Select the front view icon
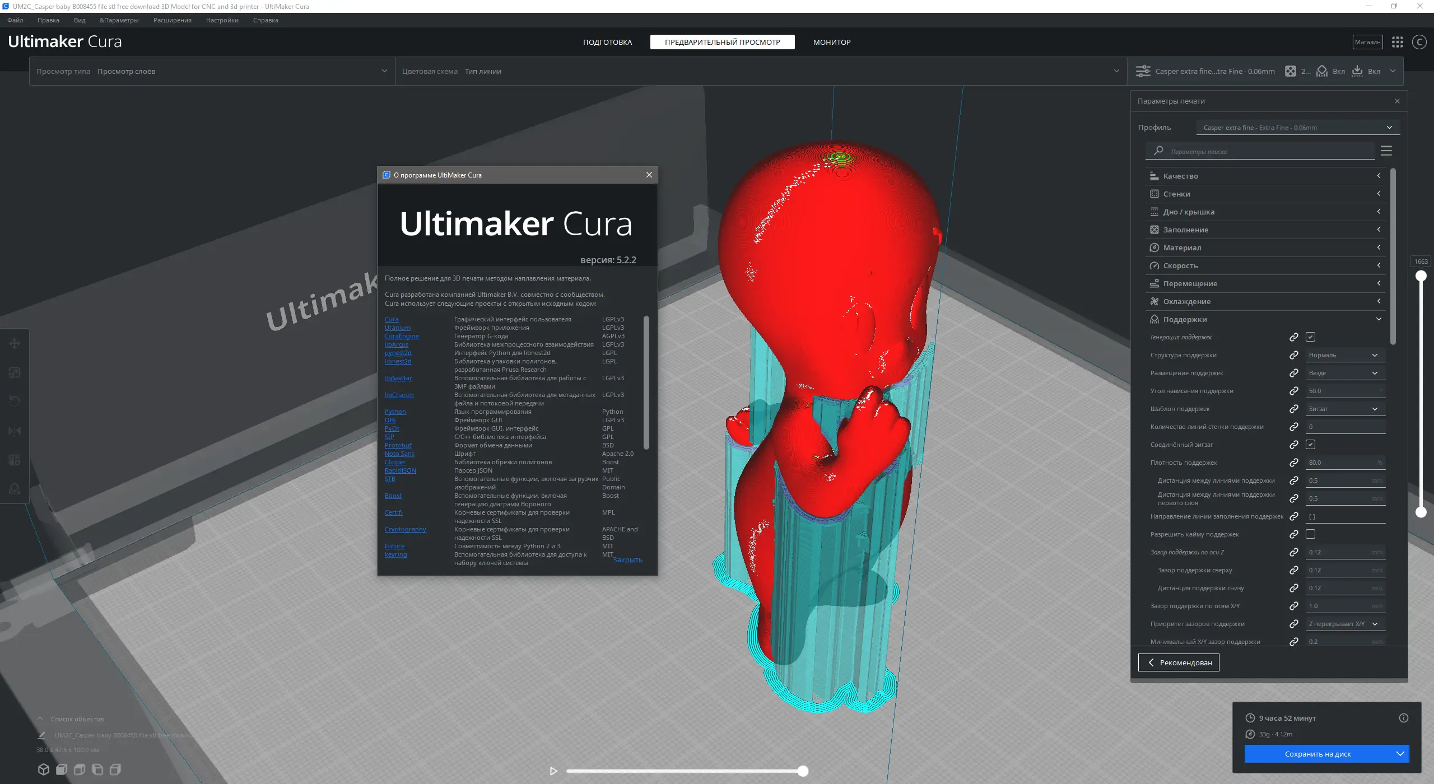Viewport: 1434px width, 784px height. [x=62, y=769]
